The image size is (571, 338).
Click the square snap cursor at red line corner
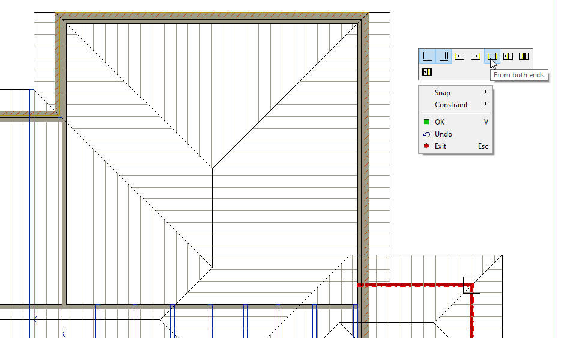point(471,285)
